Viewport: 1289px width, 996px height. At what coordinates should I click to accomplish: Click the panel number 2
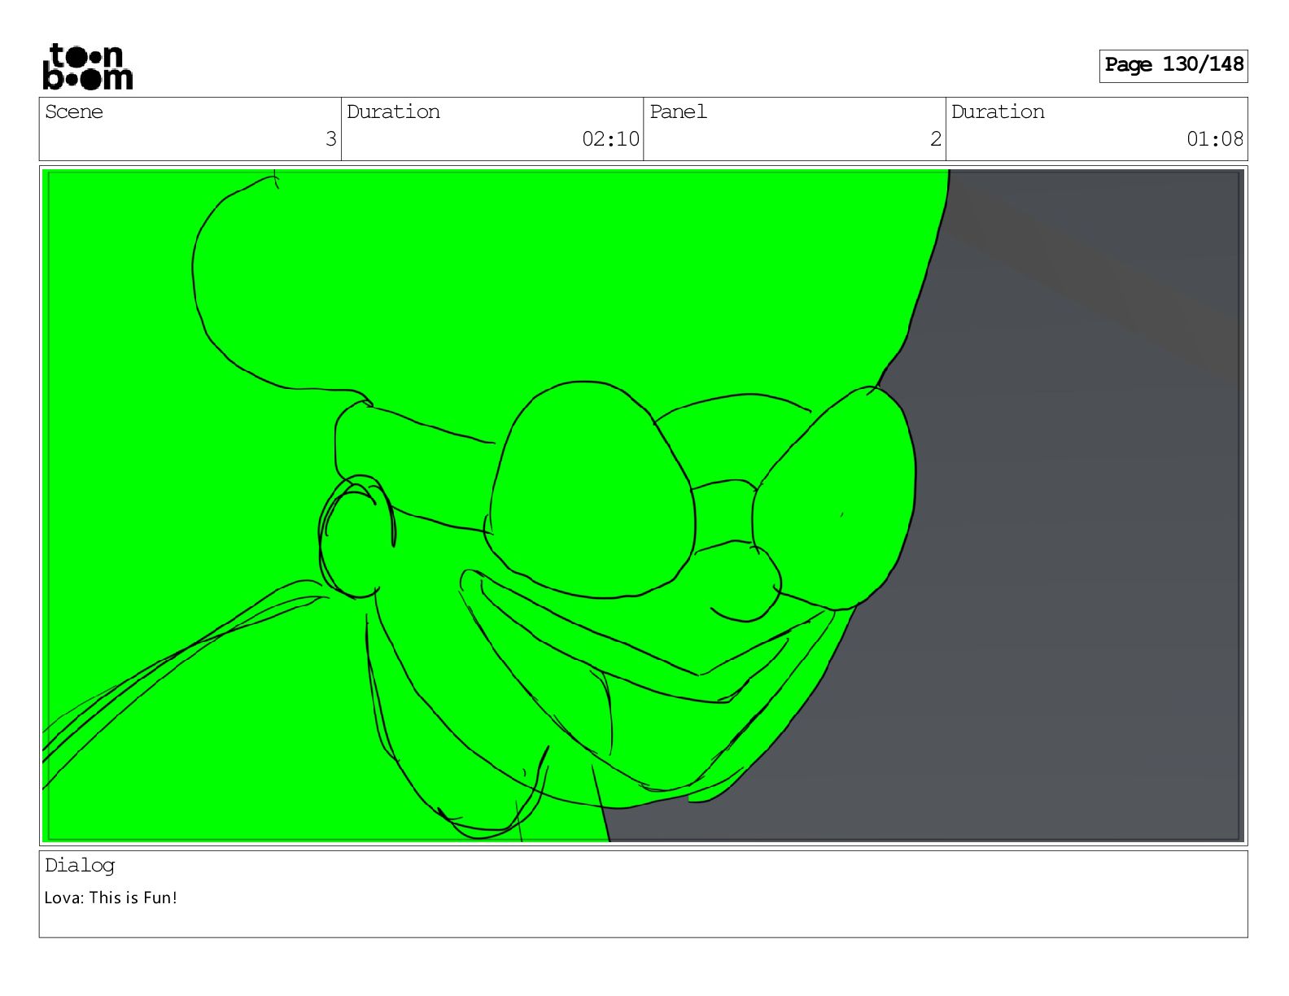(x=936, y=139)
